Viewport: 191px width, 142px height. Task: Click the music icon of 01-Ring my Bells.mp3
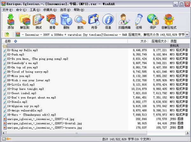pos(5,50)
